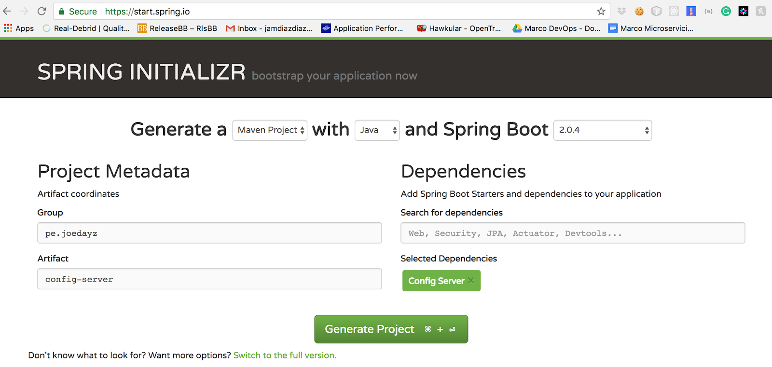Open the Dropbox extension icon
This screenshot has width=772, height=367.
coord(621,11)
